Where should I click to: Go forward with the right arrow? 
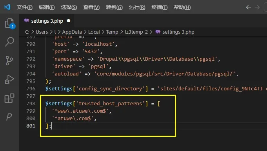(257, 7)
